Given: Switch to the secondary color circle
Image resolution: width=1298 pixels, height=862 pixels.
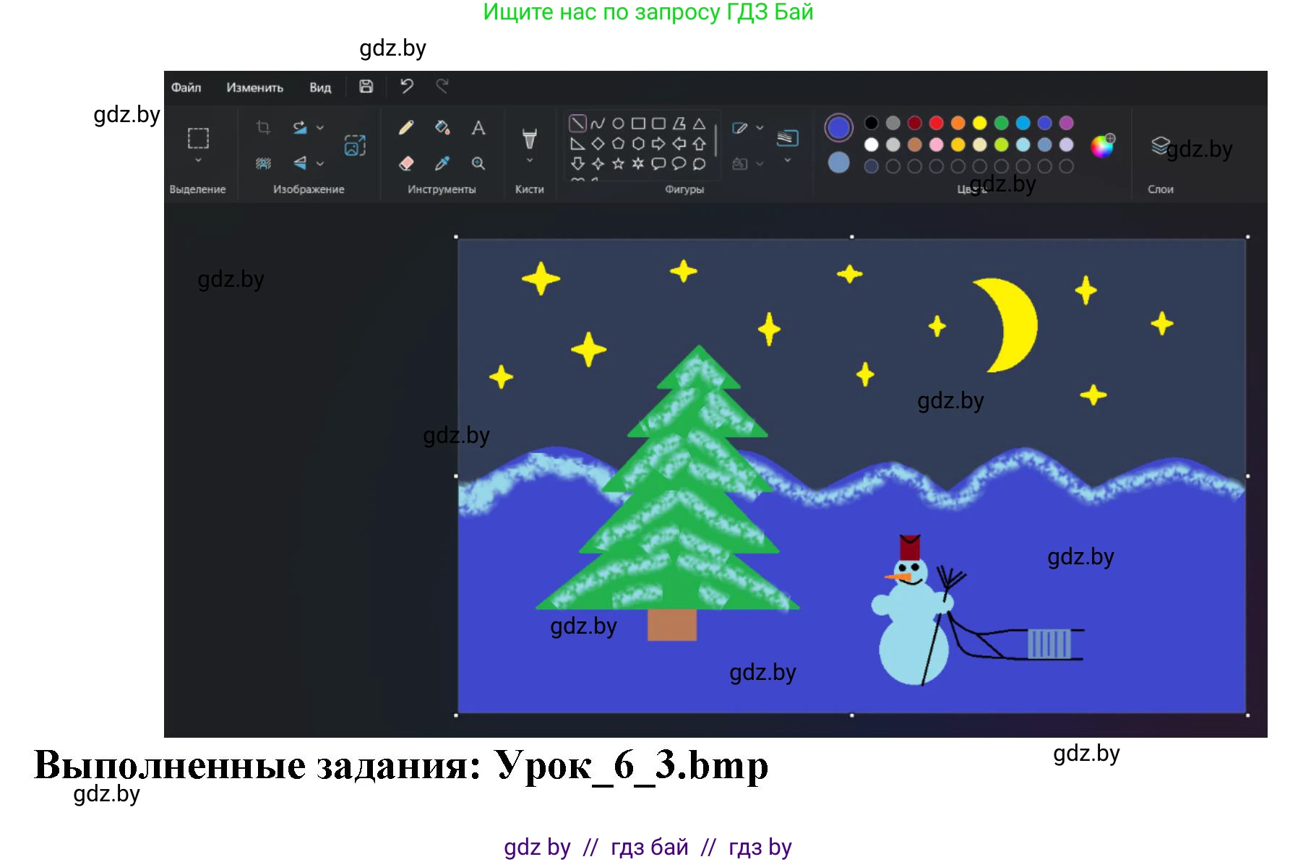Looking at the screenshot, I should pyautogui.click(x=838, y=163).
